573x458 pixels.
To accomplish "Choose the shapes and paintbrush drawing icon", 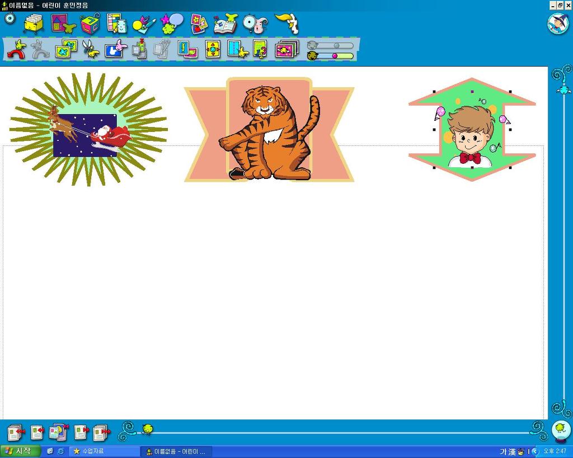I will [x=144, y=23].
